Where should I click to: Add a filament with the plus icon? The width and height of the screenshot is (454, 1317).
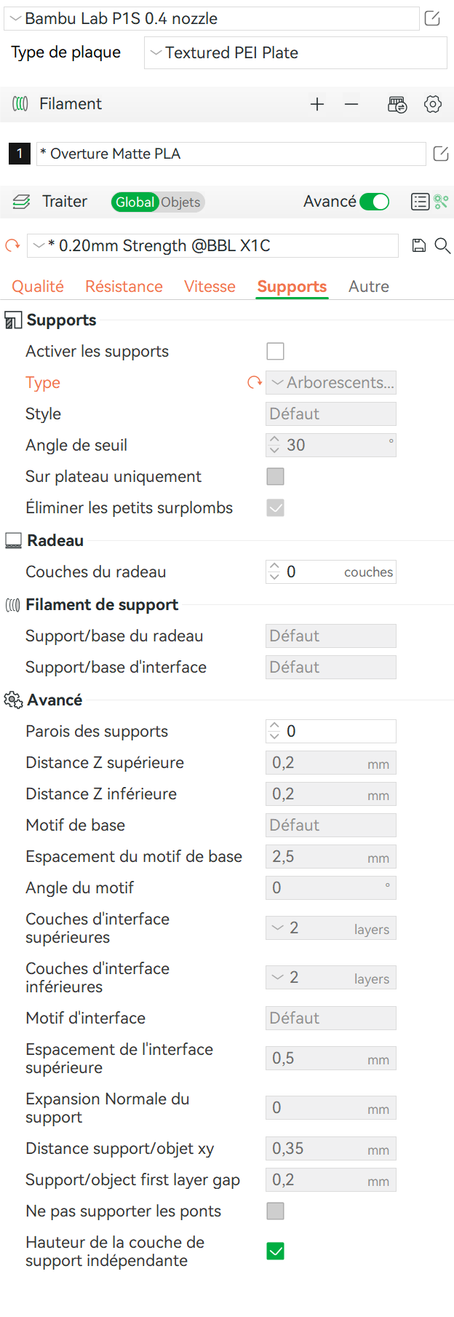[317, 104]
